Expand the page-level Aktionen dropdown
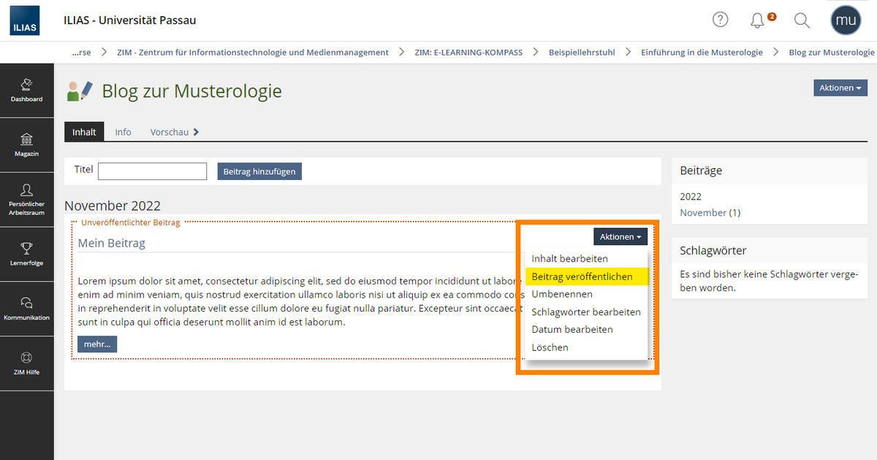This screenshot has width=877, height=460. (x=840, y=88)
